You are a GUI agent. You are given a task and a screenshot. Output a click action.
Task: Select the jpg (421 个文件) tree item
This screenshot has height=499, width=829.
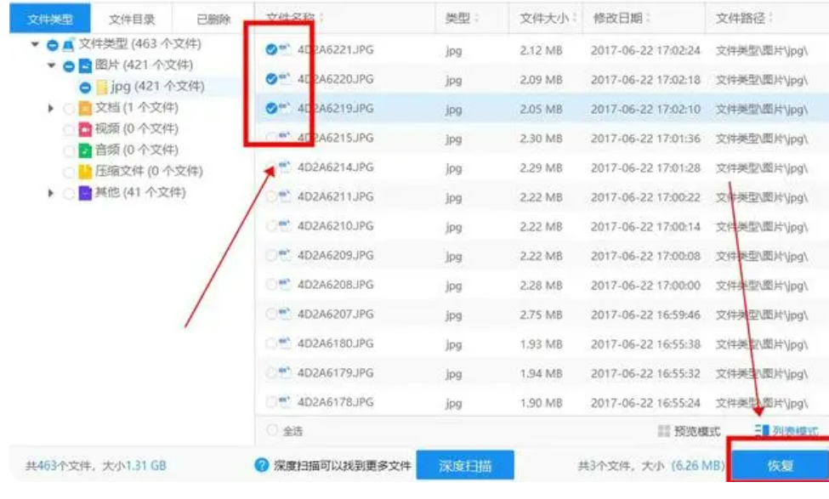[156, 87]
